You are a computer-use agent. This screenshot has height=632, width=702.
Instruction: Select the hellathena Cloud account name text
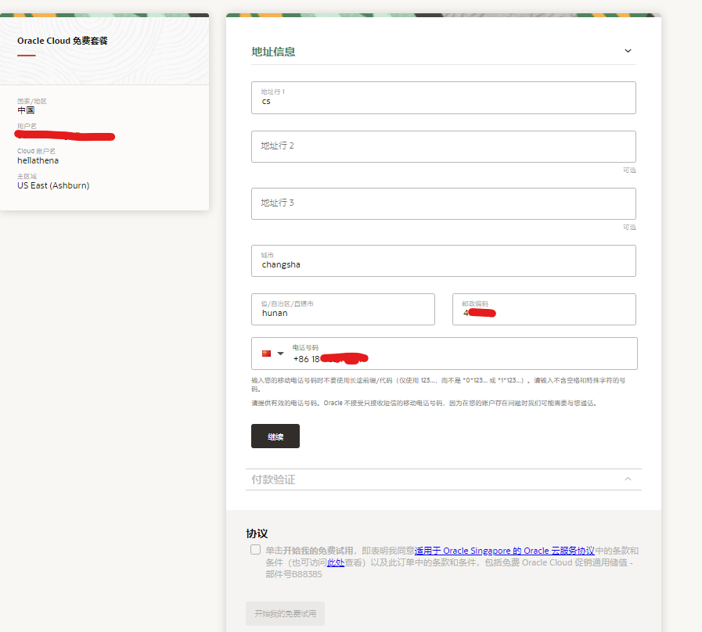[x=38, y=160]
